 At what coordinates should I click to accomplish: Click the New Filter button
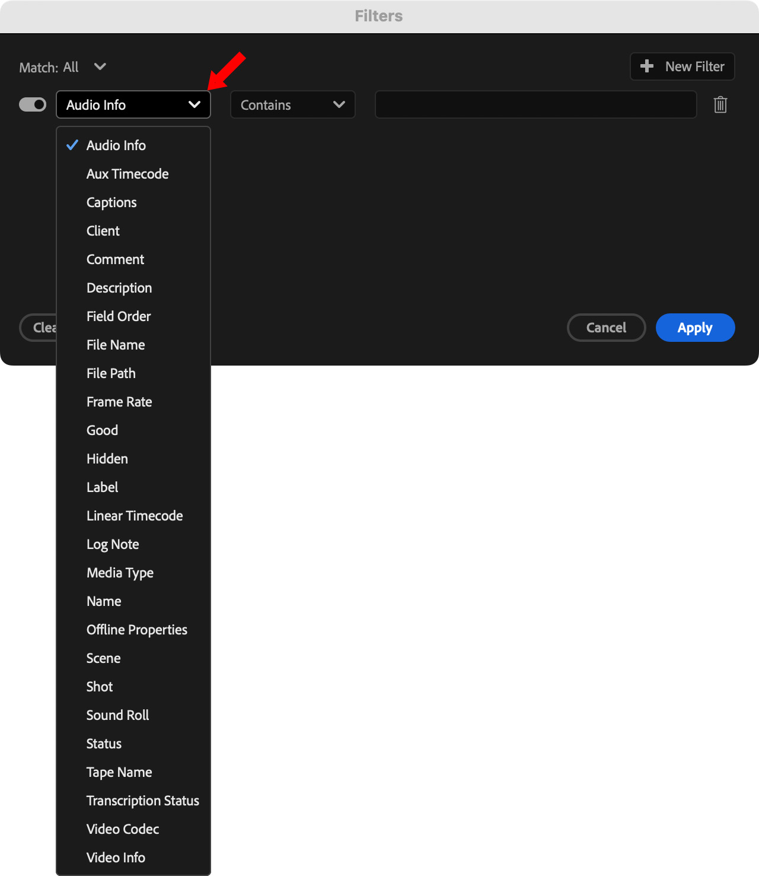pyautogui.click(x=682, y=66)
